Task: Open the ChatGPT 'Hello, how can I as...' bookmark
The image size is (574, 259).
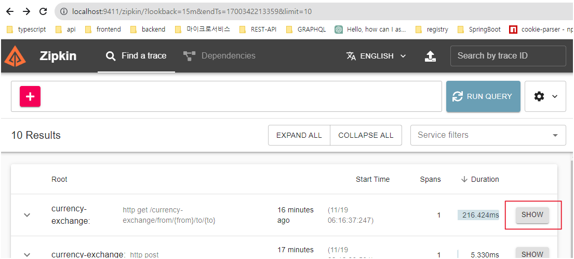Action: (370, 30)
